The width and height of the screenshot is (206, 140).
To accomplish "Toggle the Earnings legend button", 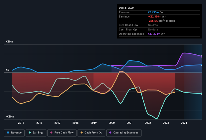I will (36, 133).
